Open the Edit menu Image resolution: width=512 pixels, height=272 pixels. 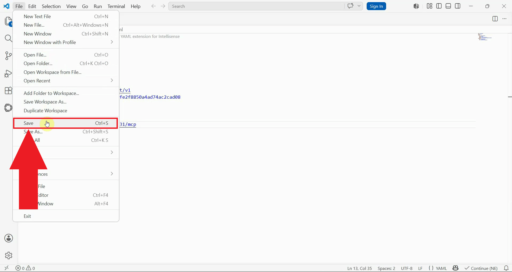pyautogui.click(x=32, y=6)
